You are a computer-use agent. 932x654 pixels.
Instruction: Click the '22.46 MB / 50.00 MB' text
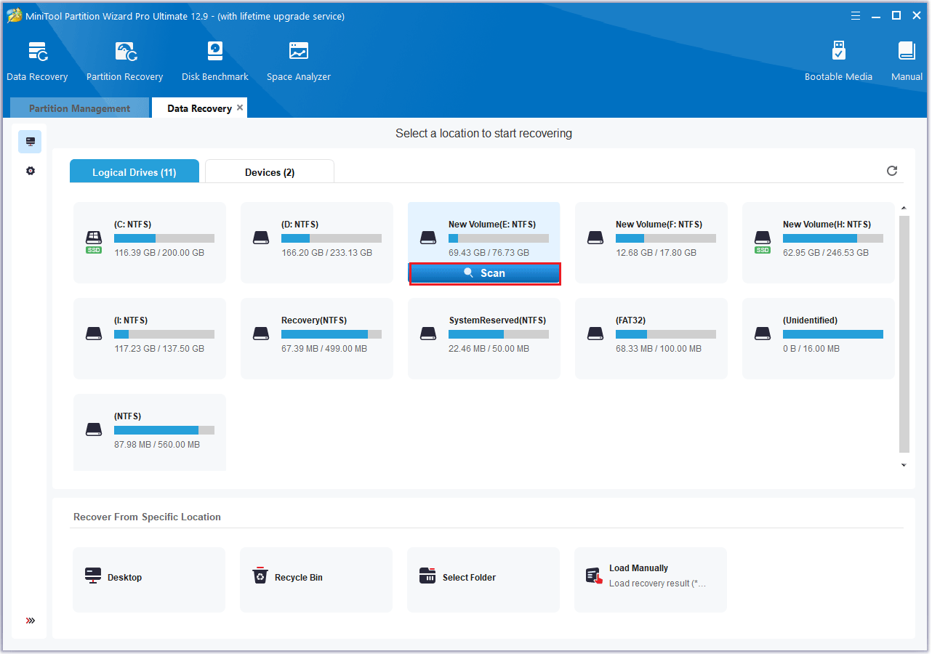click(489, 349)
